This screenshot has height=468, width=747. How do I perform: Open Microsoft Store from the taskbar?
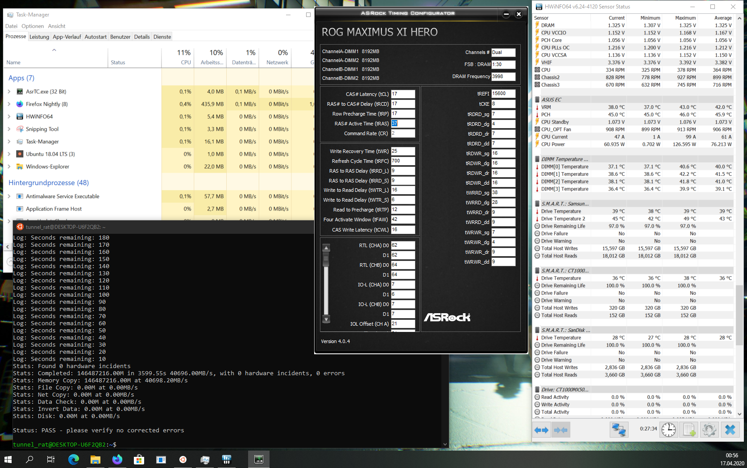click(x=139, y=459)
